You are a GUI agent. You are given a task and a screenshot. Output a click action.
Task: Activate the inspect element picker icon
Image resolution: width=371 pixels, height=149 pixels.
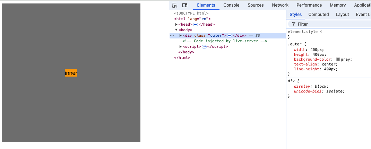coord(175,5)
